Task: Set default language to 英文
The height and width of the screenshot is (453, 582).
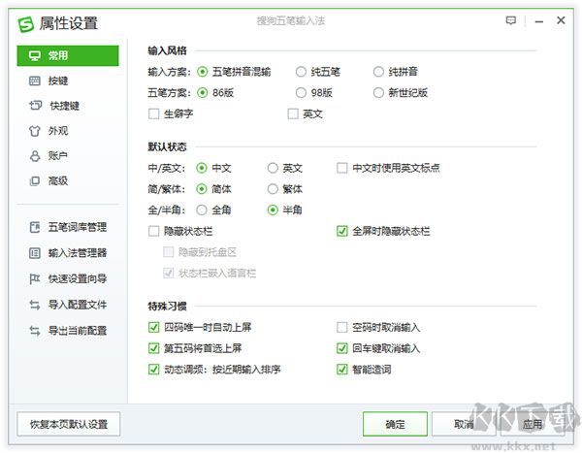Action: tap(273, 168)
